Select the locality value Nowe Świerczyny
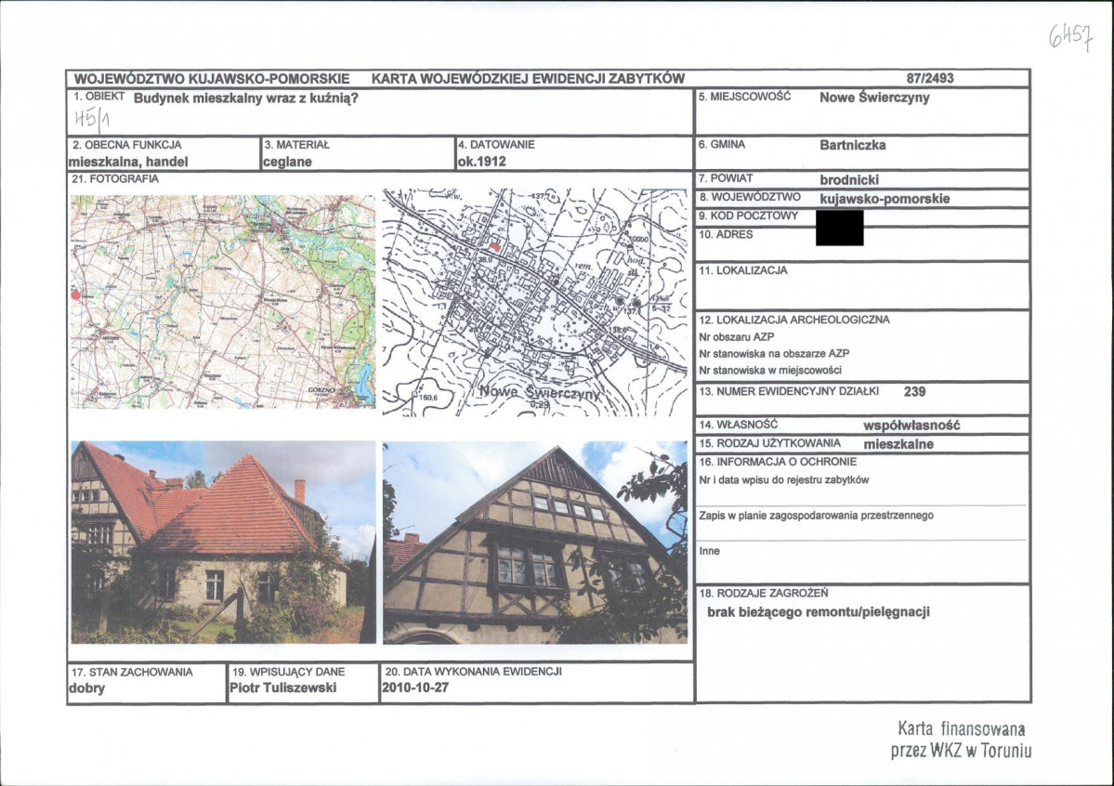The image size is (1114, 786). (x=874, y=98)
